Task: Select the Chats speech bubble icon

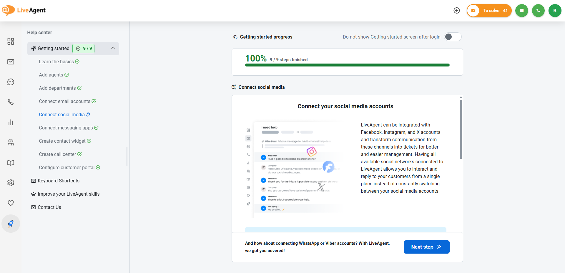Action: click(x=11, y=82)
